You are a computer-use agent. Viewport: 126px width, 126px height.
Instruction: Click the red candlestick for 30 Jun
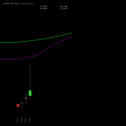tap(18, 105)
